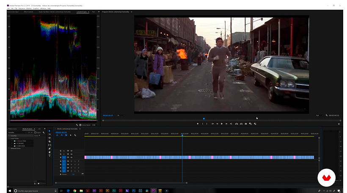
Task: Step forward one frame
Action: point(226,124)
